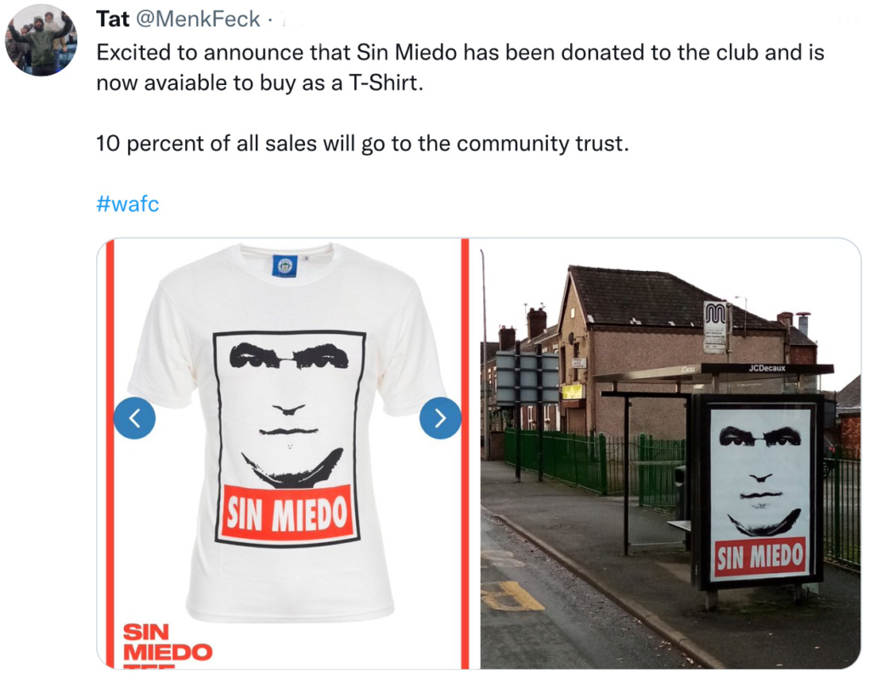
Task: Click the SIN MIEDO poster in the bus shelter
Action: [759, 492]
